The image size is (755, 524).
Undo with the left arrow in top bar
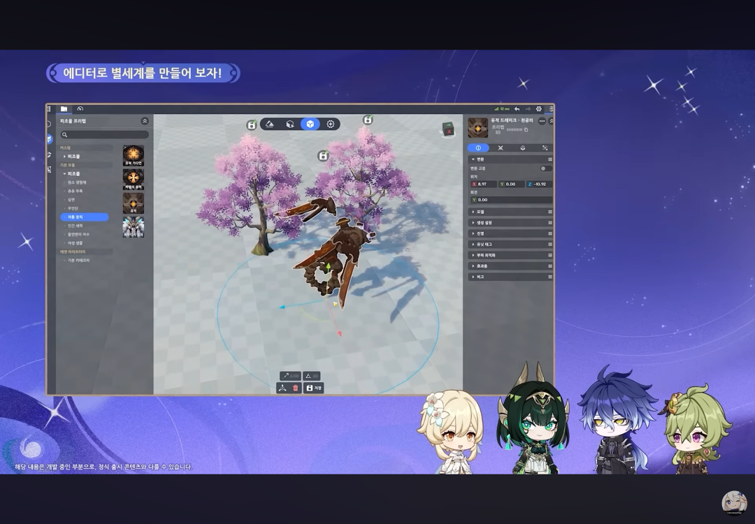pos(517,109)
